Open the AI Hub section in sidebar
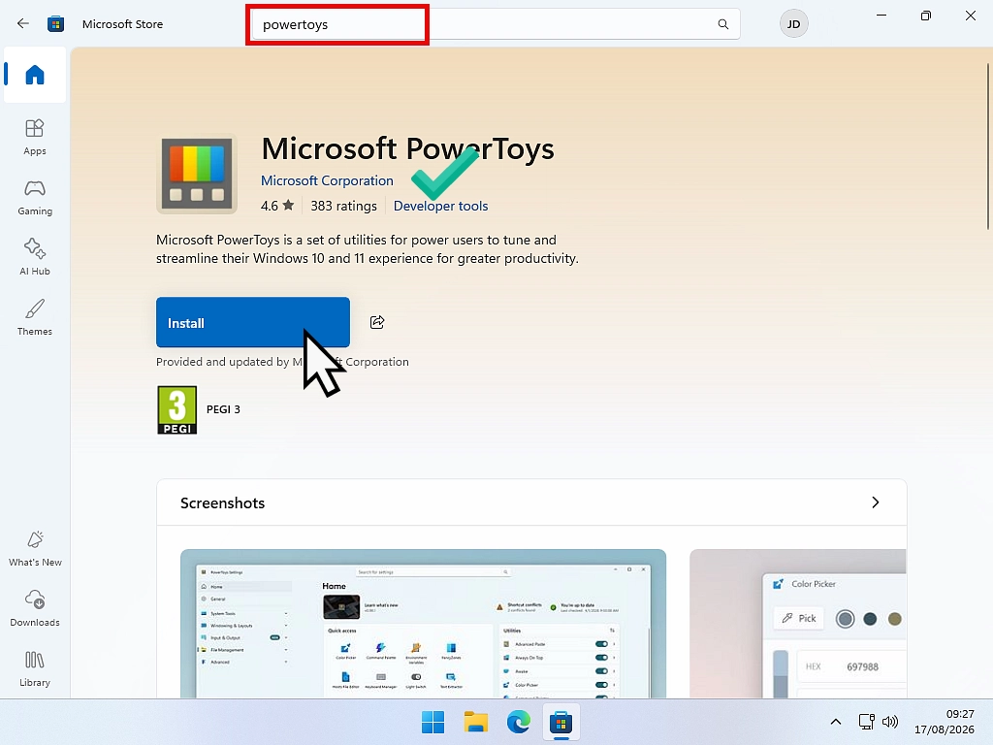Screen dimensions: 993x745 35,256
